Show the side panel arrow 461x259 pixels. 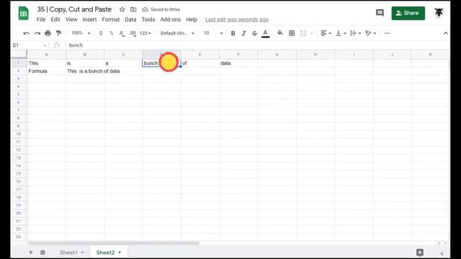coord(442,253)
